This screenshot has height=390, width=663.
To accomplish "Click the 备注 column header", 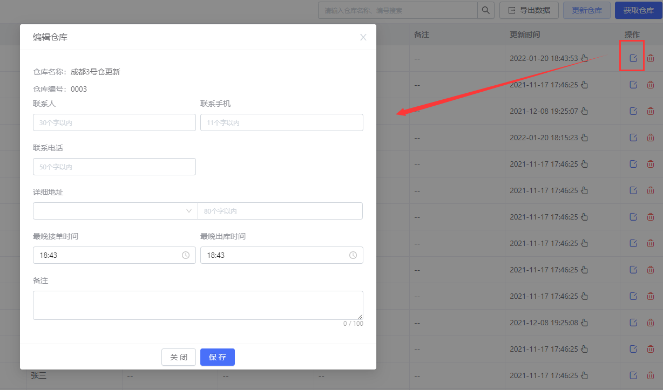I will pyautogui.click(x=421, y=35).
